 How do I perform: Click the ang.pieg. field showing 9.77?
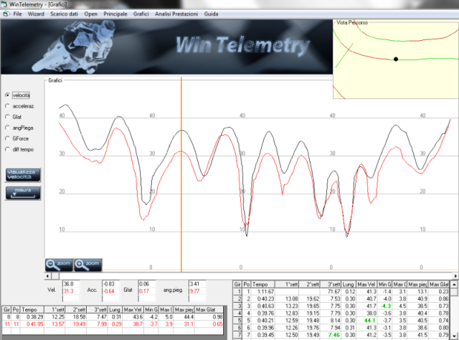197,291
